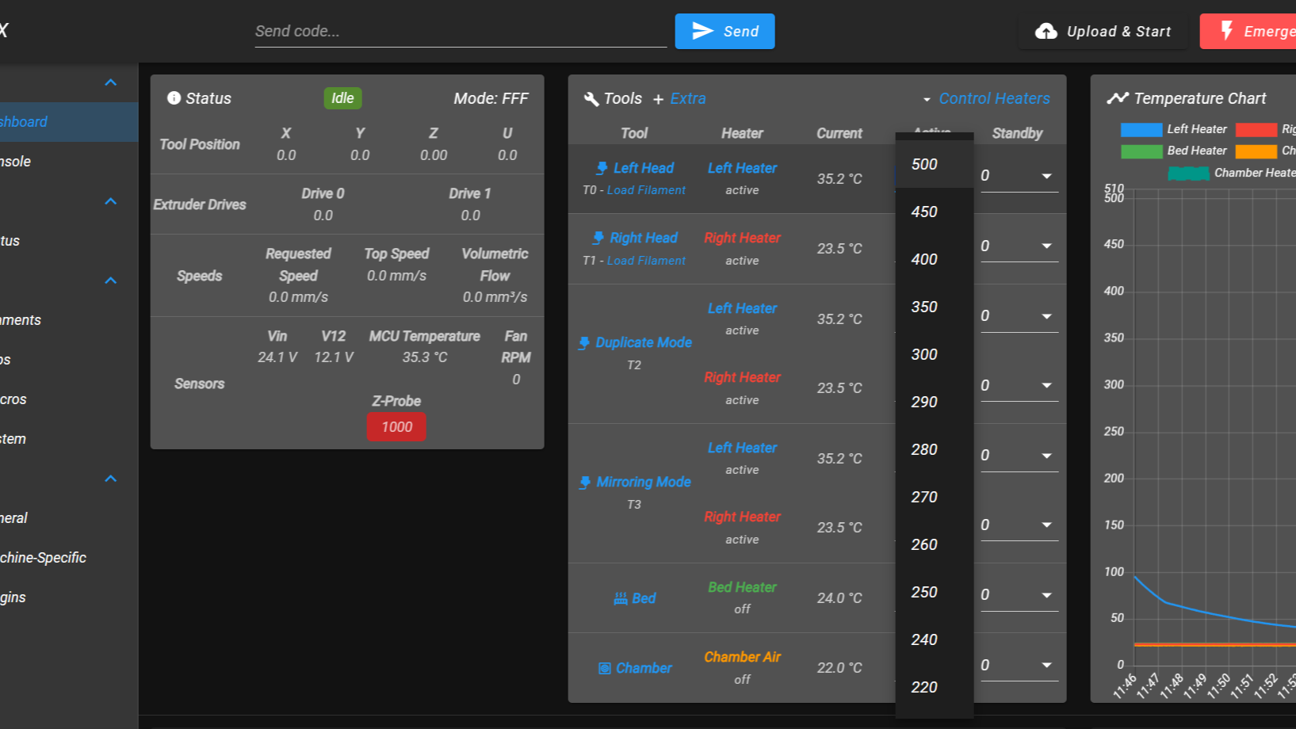Click the Status info icon
1296x729 pixels.
pyautogui.click(x=174, y=97)
